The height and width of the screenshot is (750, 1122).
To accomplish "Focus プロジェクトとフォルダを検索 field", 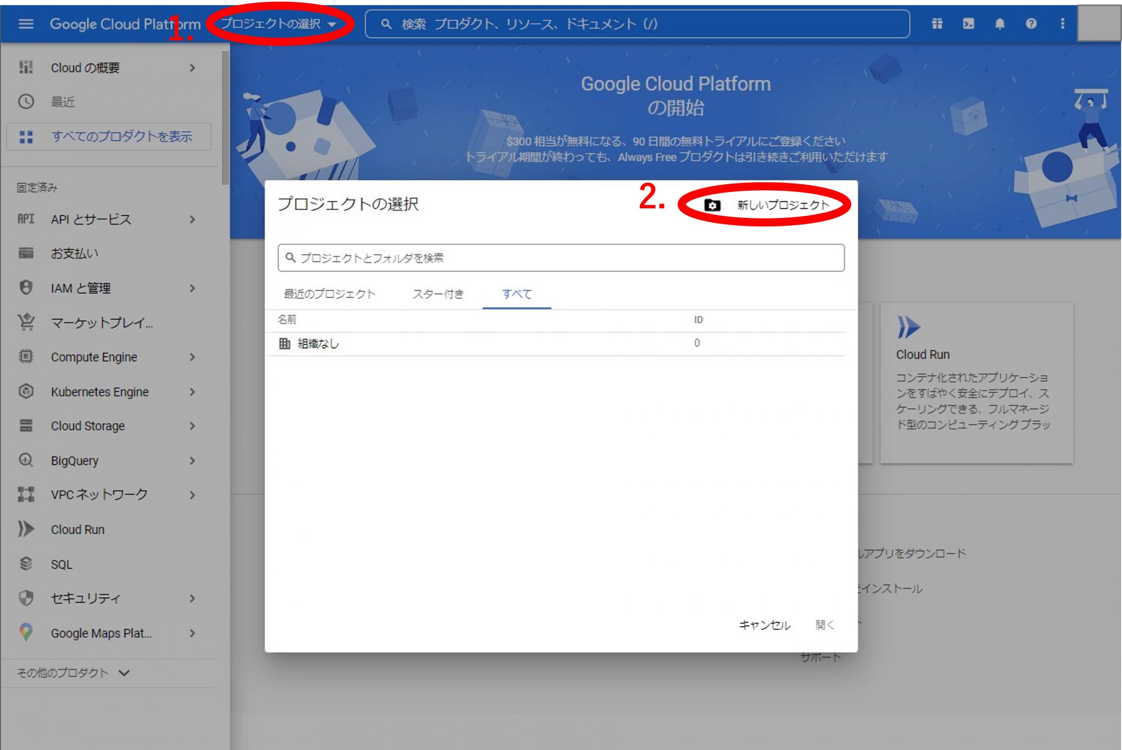I will pyautogui.click(x=561, y=258).
